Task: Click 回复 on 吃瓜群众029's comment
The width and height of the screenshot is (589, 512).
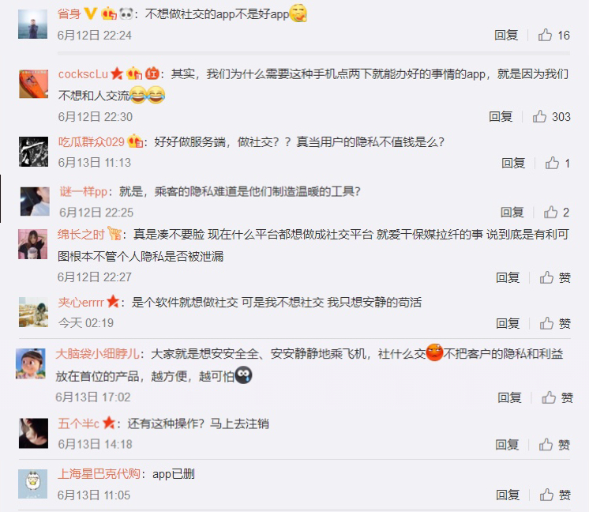Action: coord(513,163)
